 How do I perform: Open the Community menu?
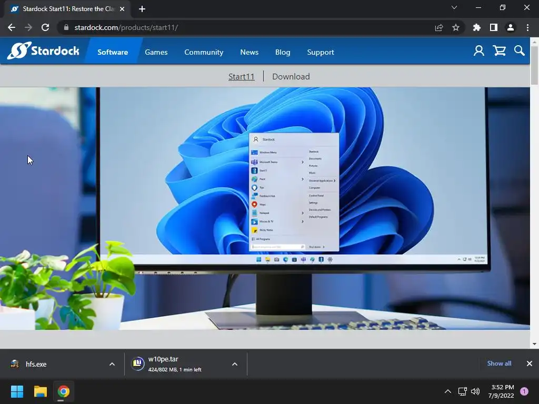pos(204,52)
